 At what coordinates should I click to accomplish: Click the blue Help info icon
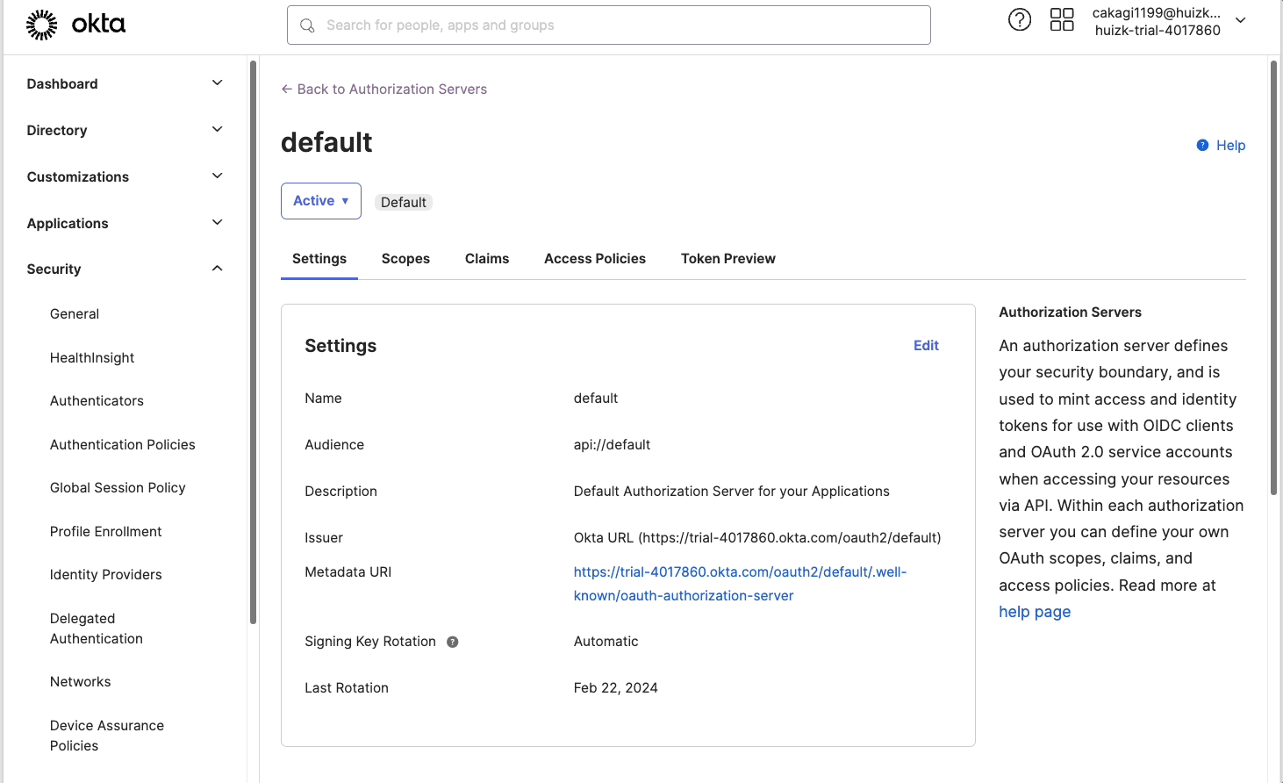pyautogui.click(x=1201, y=145)
